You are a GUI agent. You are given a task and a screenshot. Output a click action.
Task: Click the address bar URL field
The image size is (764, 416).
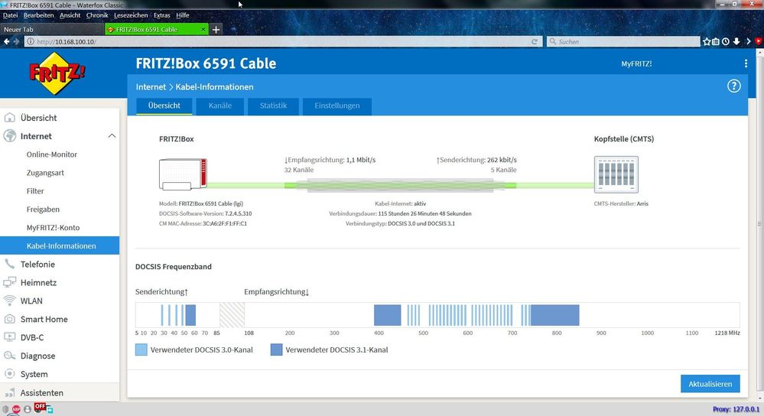point(283,42)
